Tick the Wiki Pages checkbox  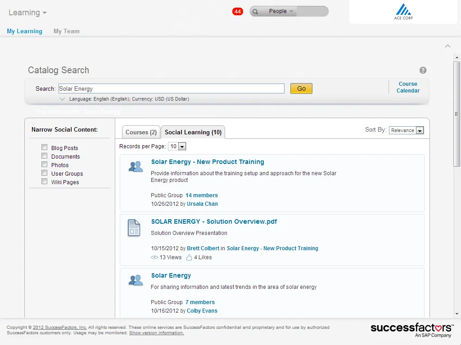click(44, 181)
